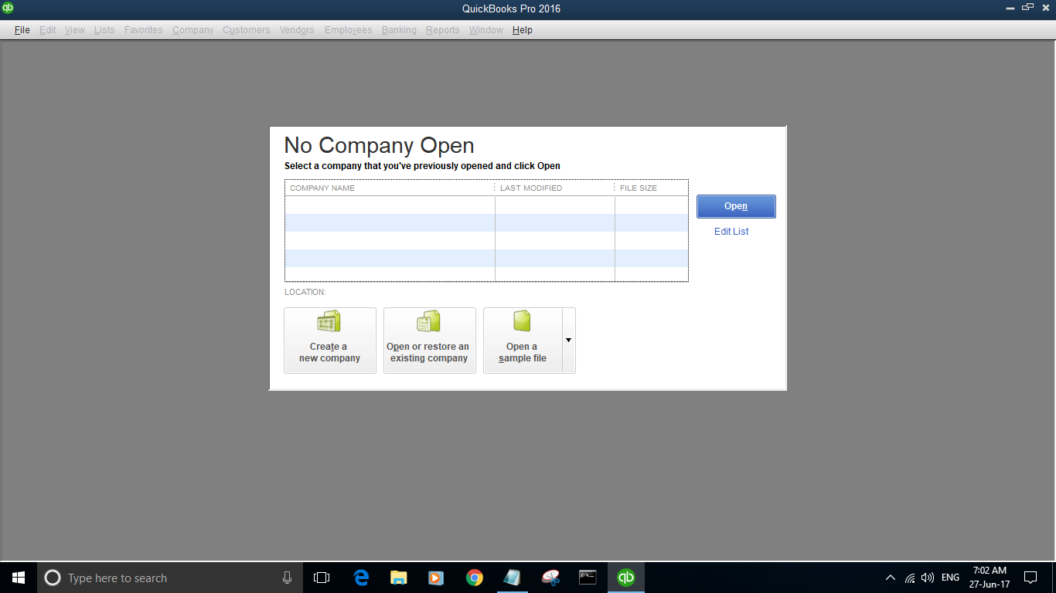Click the grayed View menu
The height and width of the screenshot is (593, 1056).
point(75,30)
